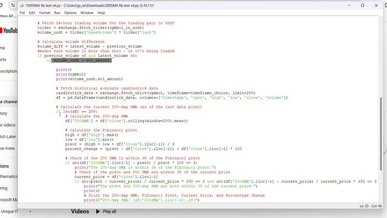Open the Help menu
This screenshot has width=387, height=218.
(x=101, y=13)
